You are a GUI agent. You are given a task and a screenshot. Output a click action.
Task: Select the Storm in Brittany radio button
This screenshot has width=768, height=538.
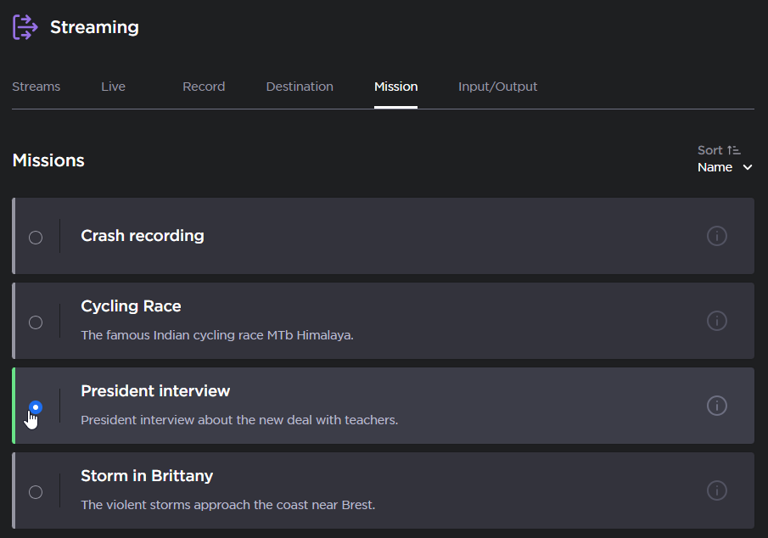(36, 492)
